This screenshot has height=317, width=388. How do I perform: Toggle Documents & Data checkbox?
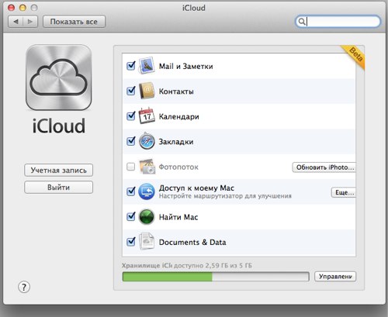[131, 242]
